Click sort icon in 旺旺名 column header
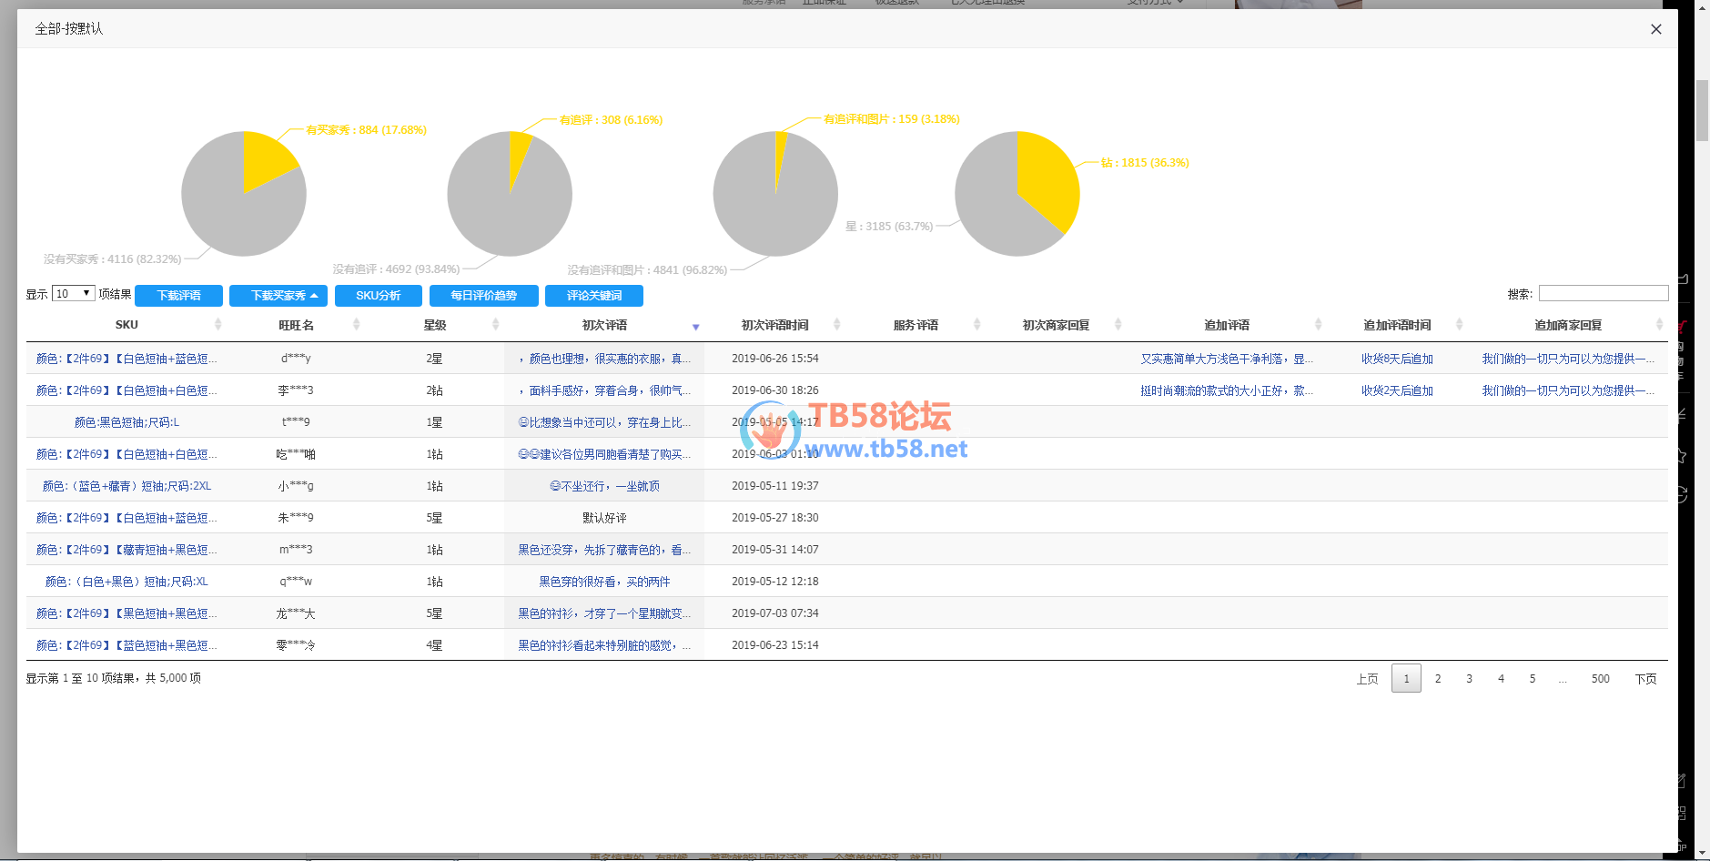This screenshot has width=1710, height=861. point(356,325)
